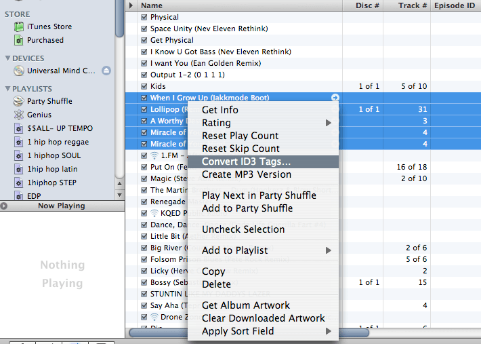The image size is (481, 344).
Task: Click the triangle header left of Name column
Action: coord(131,5)
